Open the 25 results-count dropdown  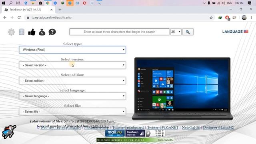tap(176, 32)
